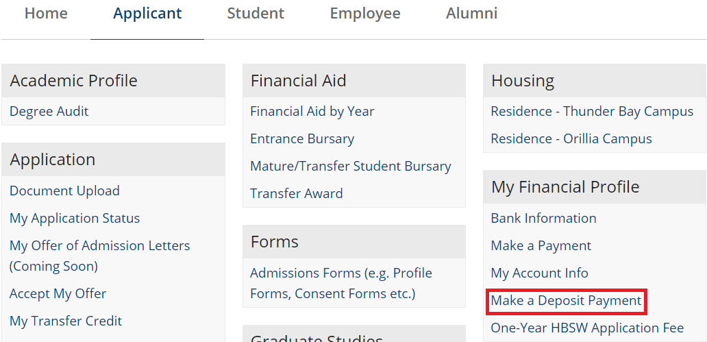Open the Alumni tab
The image size is (707, 342).
(471, 14)
